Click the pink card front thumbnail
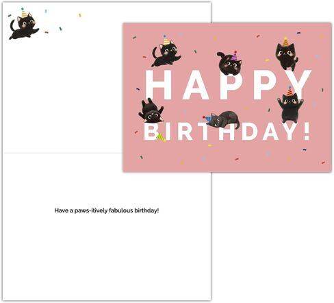This screenshot has width=334, height=303. [227, 97]
